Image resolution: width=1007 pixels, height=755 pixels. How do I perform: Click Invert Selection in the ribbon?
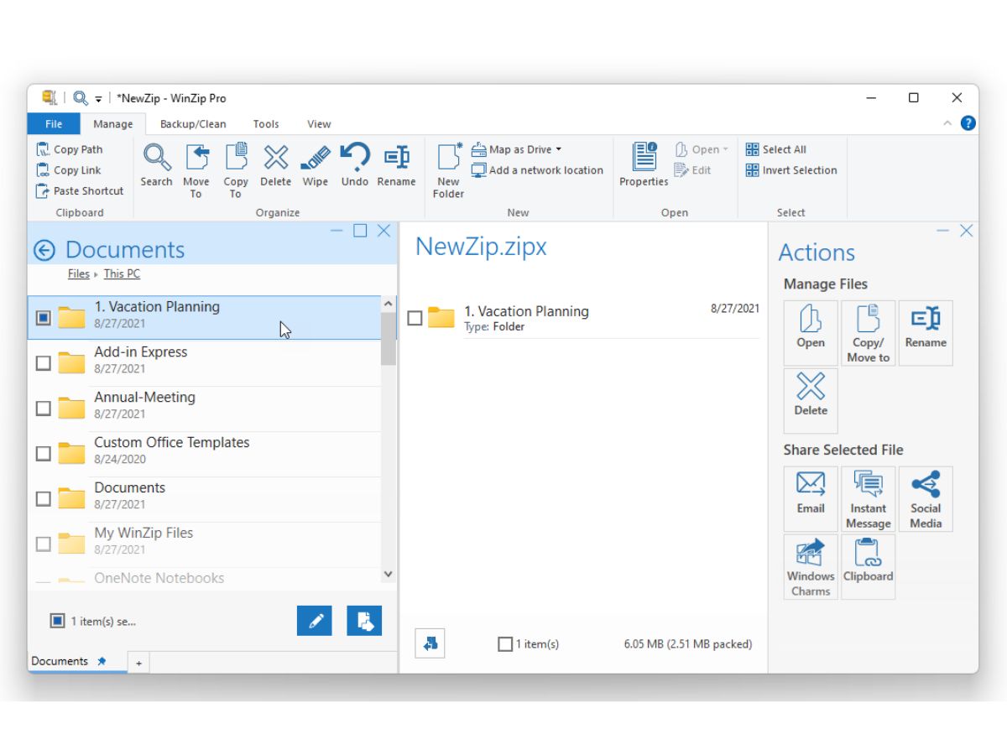[x=791, y=170]
